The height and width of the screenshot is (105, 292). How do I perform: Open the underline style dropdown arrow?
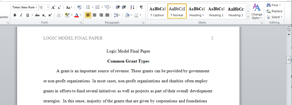pos(32,15)
